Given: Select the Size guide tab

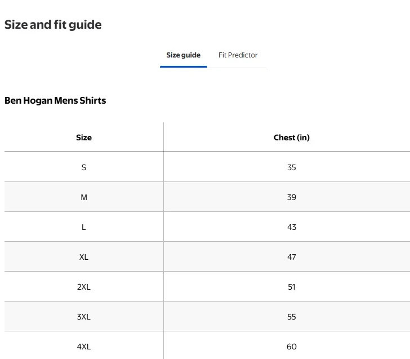Looking at the screenshot, I should pyautogui.click(x=183, y=55).
